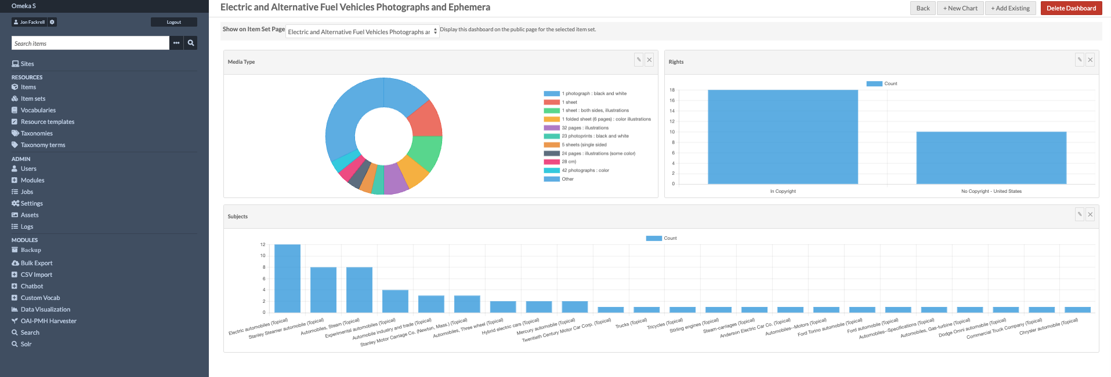Remove the Rights chart from dashboard

point(1090,60)
